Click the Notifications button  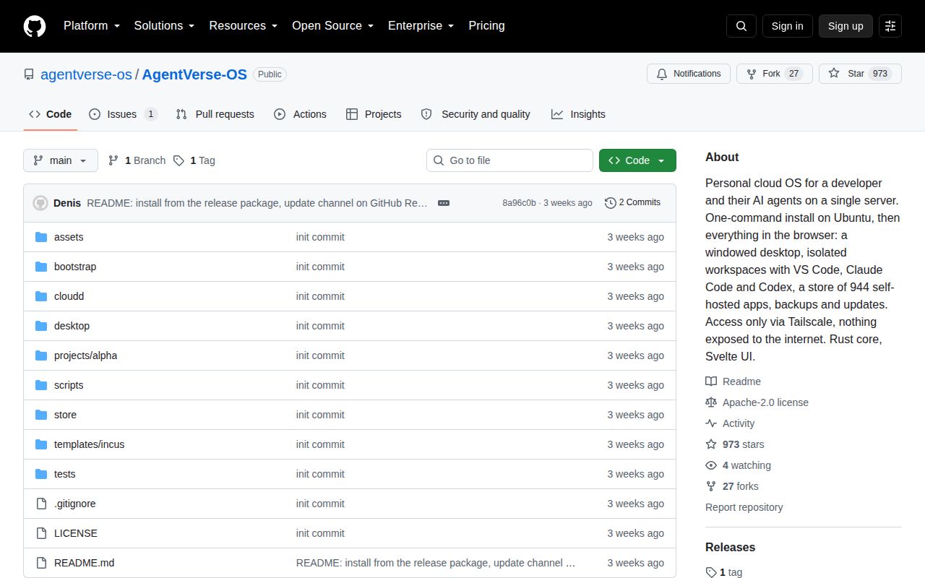coord(689,74)
